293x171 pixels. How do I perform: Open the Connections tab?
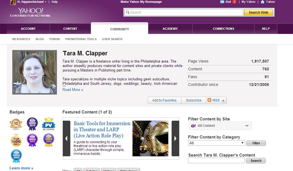(x=223, y=29)
